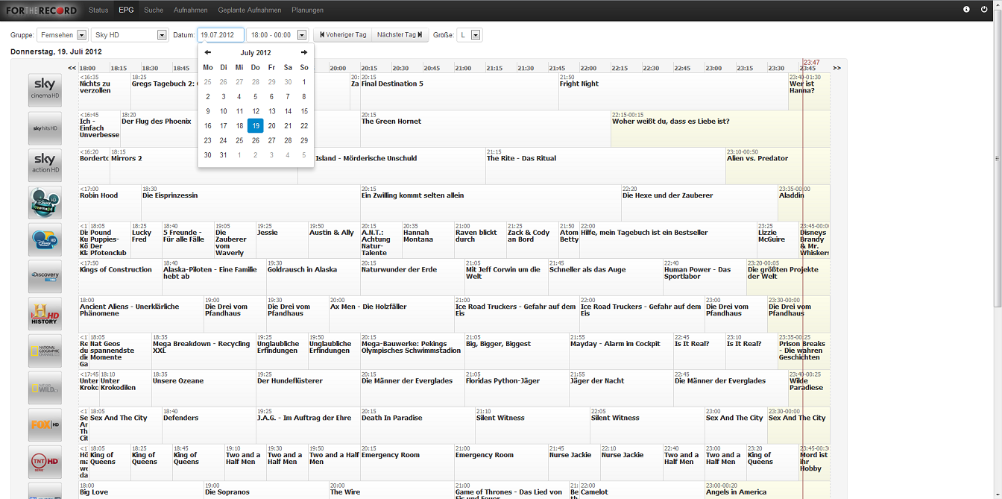
Task: Open the program Final Destination 5
Action: [x=459, y=91]
